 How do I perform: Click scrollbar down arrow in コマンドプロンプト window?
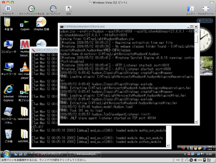pyautogui.click(x=168, y=145)
